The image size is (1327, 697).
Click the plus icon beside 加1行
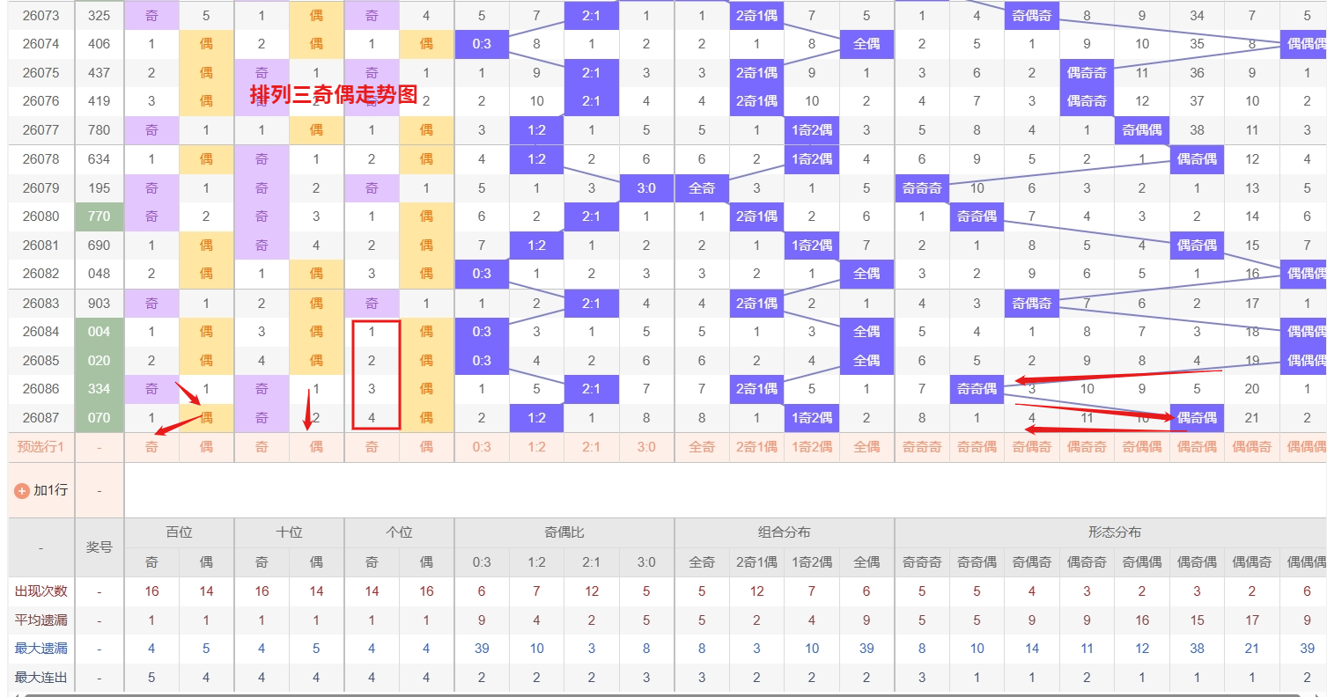point(22,490)
